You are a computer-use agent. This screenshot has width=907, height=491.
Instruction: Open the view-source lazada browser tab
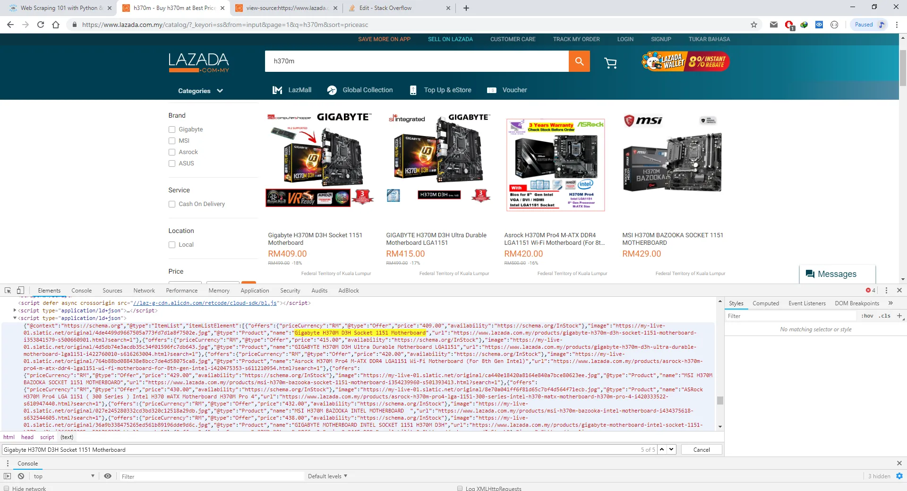(x=286, y=8)
